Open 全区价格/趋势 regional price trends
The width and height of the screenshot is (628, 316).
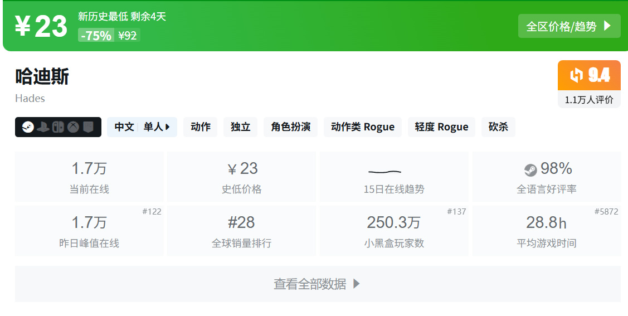[x=569, y=26]
